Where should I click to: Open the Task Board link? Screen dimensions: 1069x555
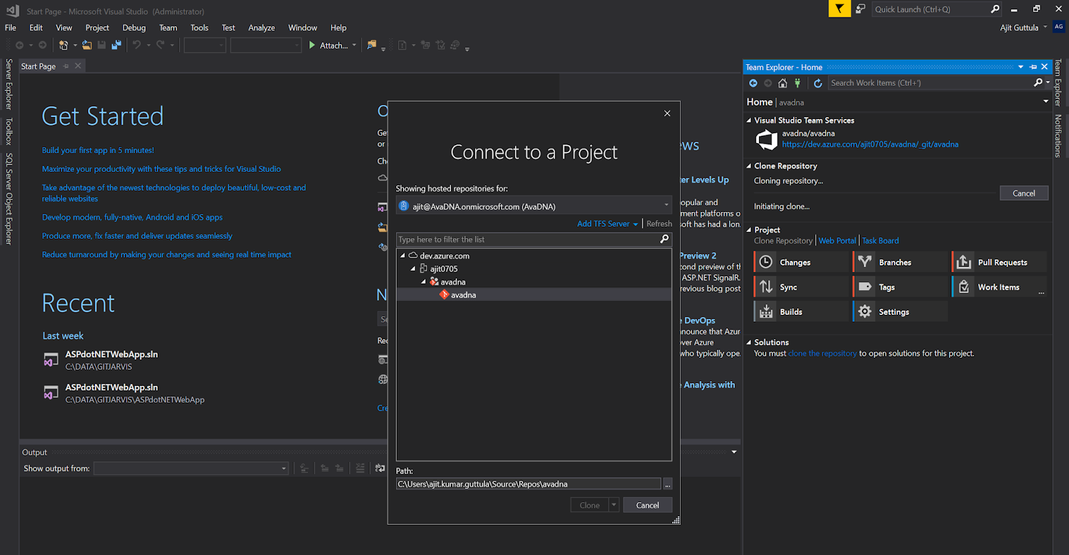[x=881, y=241]
